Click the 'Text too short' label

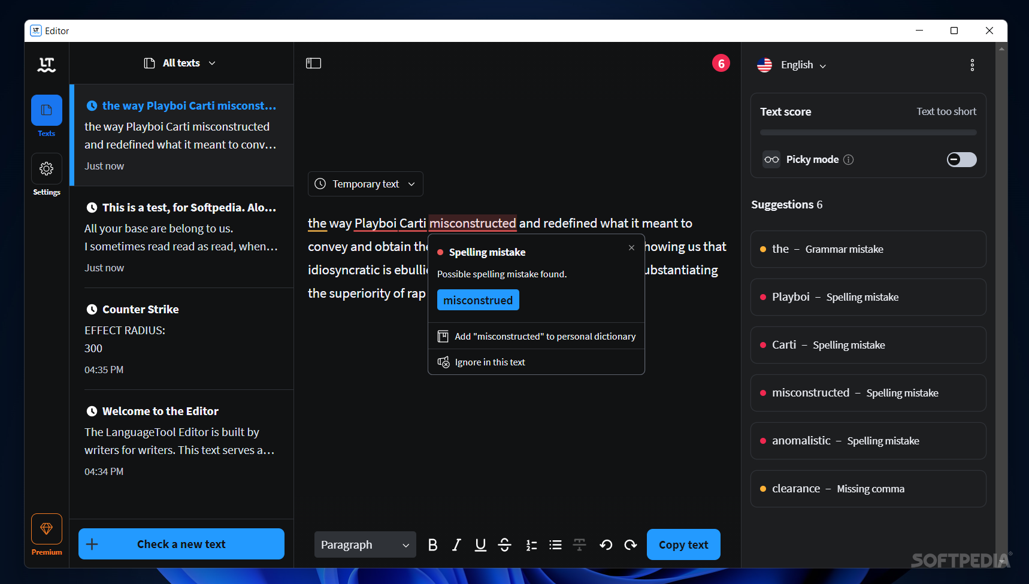click(946, 111)
